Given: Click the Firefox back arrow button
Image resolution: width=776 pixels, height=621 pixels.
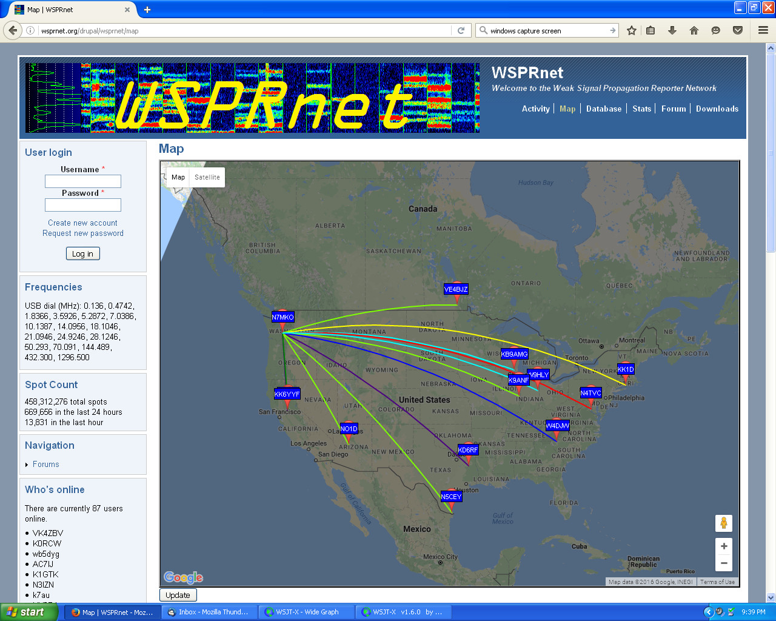Looking at the screenshot, I should click(13, 30).
